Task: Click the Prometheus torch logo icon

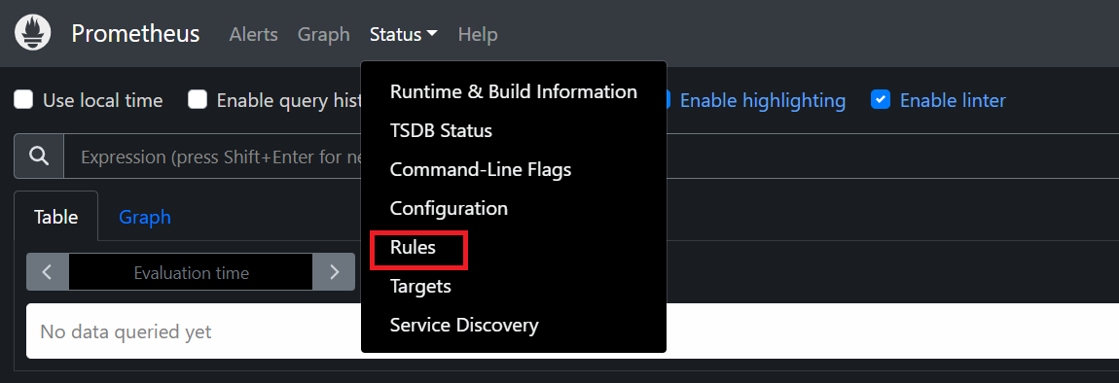Action: 33,33
